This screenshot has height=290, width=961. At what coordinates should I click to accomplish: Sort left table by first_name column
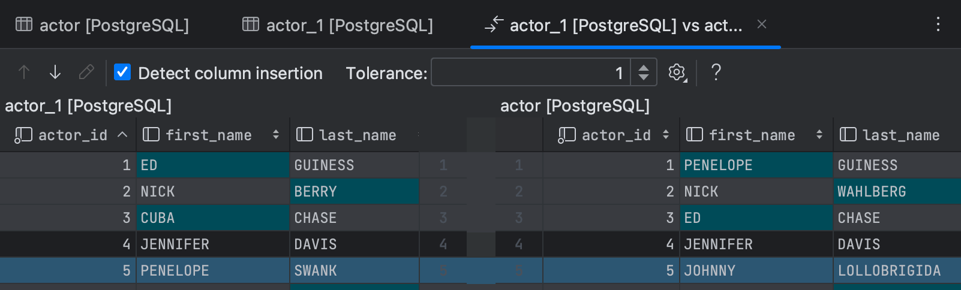pos(208,135)
